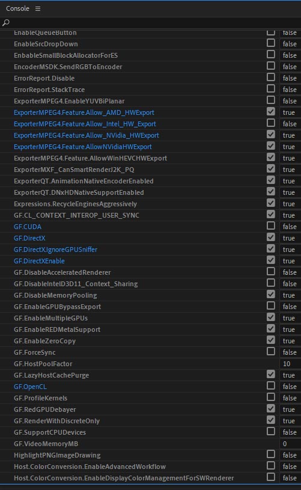Enable GF.SupportCPUDevices checkbox
This screenshot has height=490, width=301.
click(x=271, y=432)
